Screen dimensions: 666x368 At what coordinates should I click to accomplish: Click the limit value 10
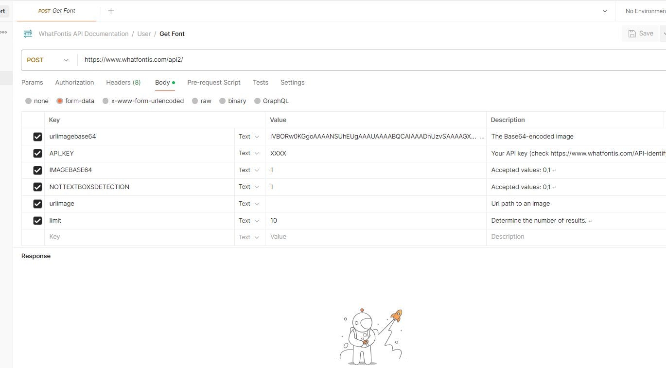click(x=274, y=221)
